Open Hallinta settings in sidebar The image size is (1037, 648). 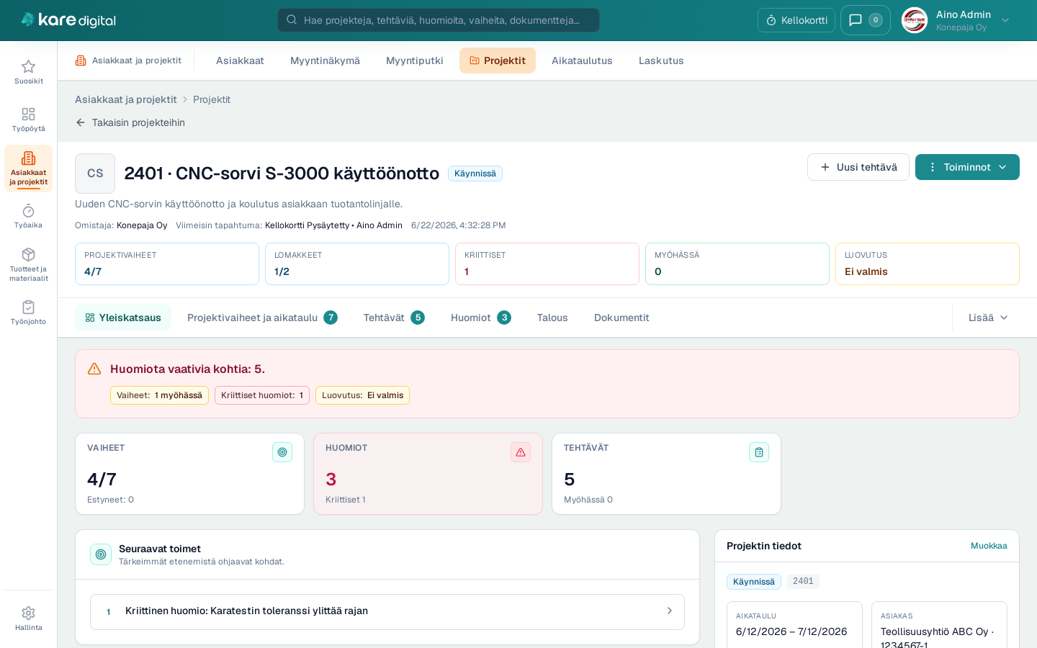tap(28, 618)
